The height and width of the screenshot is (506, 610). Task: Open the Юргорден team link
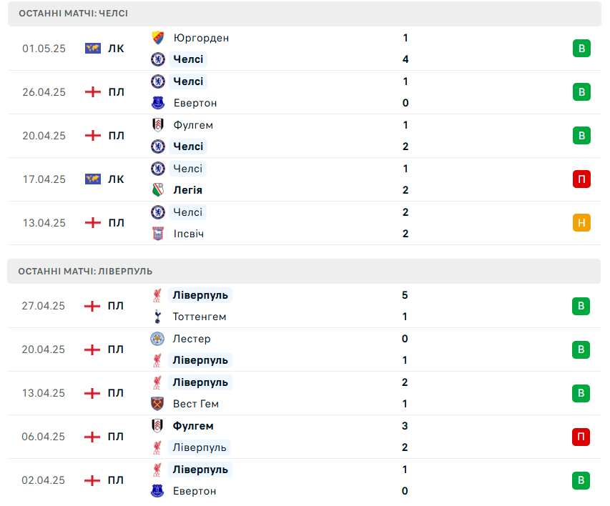[x=201, y=38]
